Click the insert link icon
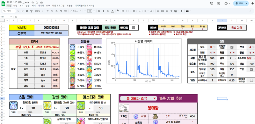This screenshot has width=255, height=124. point(158,11)
